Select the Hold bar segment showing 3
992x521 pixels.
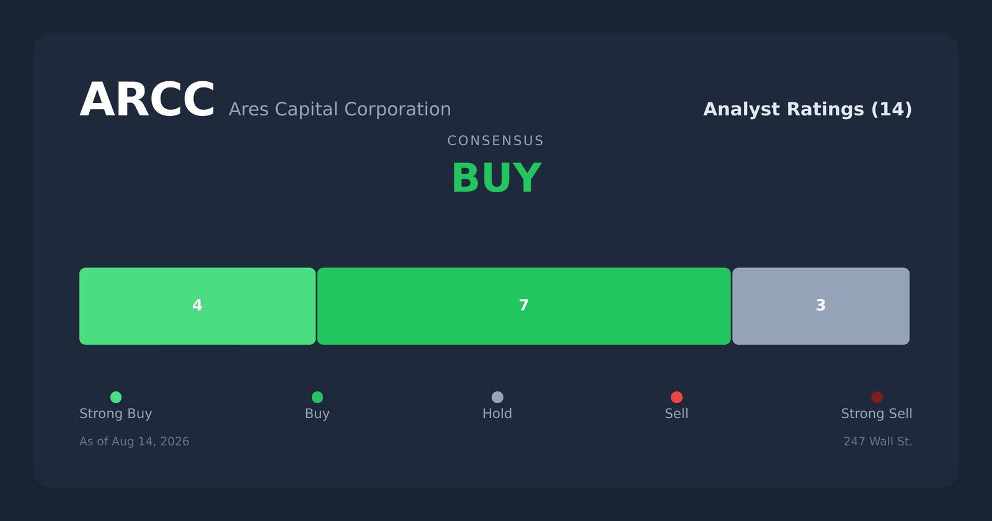pos(821,306)
